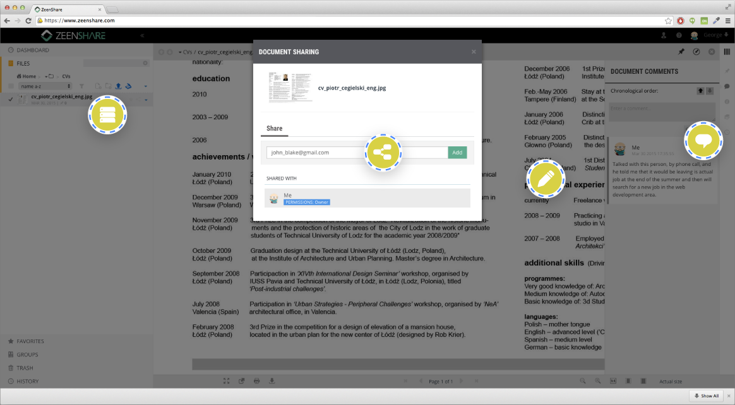Open the name a-z sort dropdown
This screenshot has width=735, height=405.
[45, 86]
